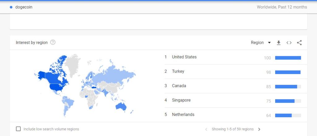Click the download CSV icon

[279, 43]
